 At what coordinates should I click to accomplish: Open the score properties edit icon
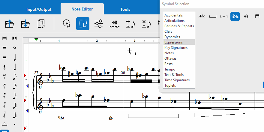[41, 24]
